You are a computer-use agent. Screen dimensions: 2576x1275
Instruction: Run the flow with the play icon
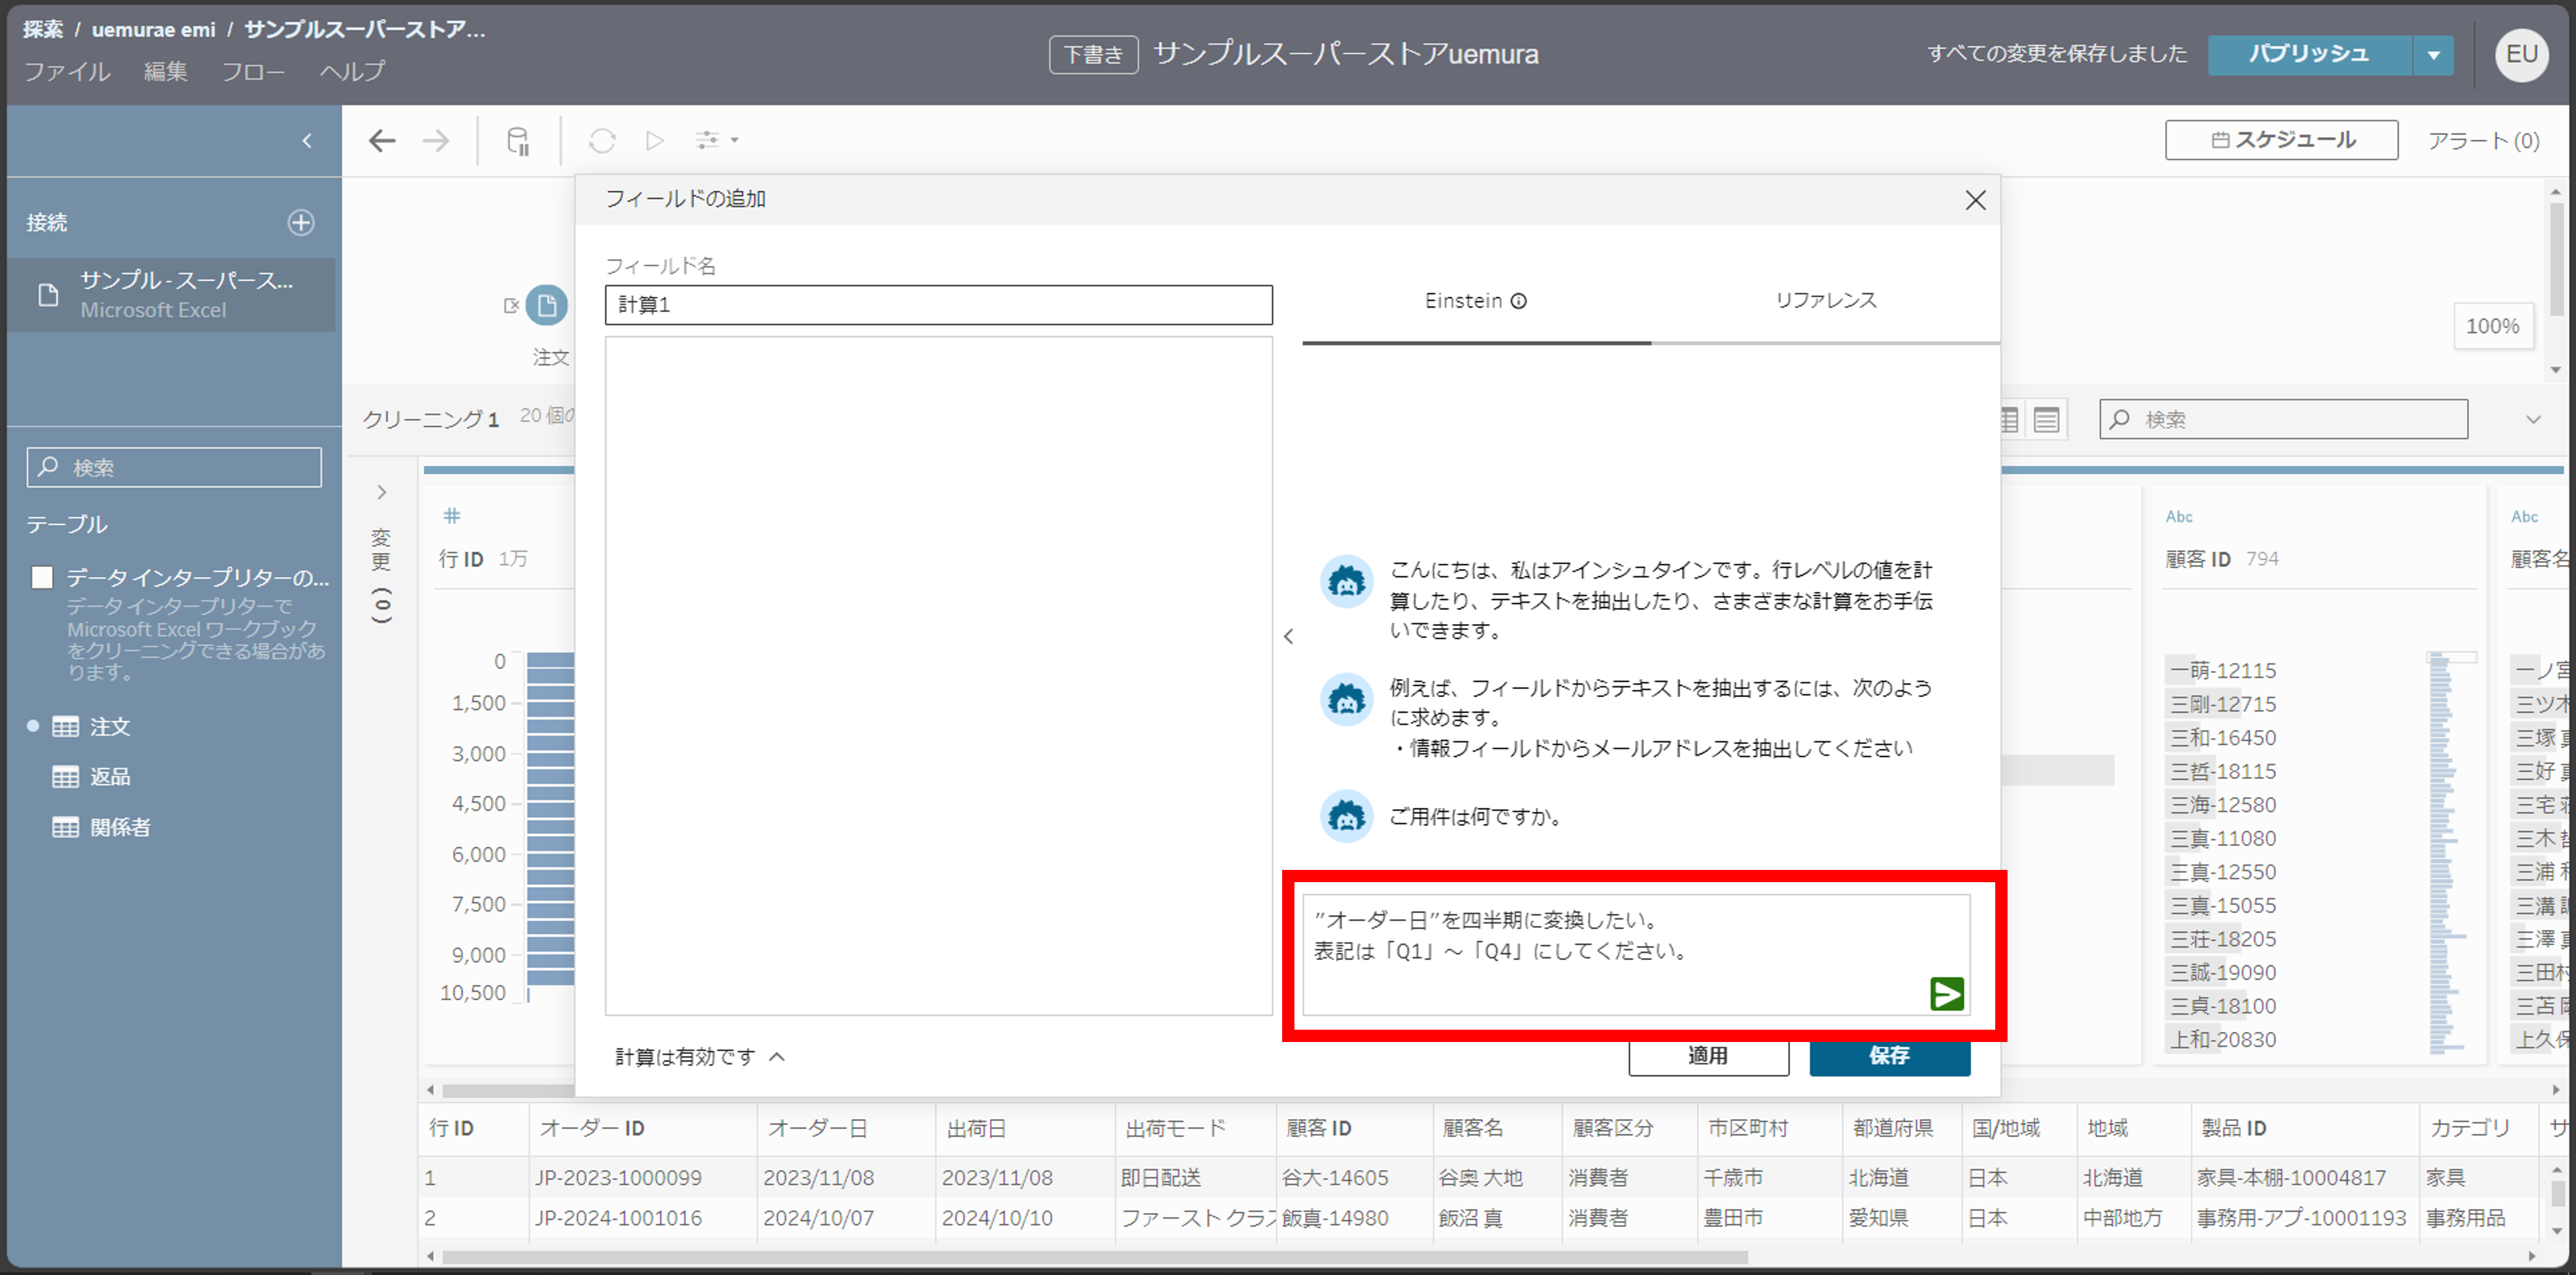[x=655, y=141]
